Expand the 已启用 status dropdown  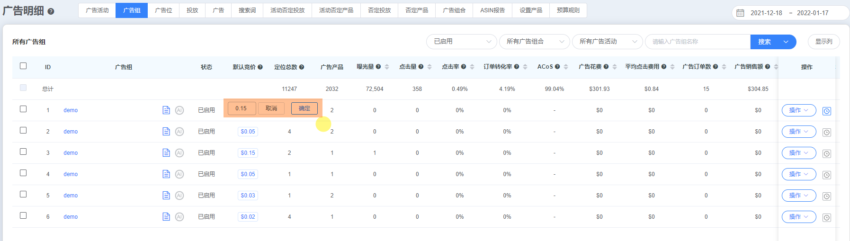pyautogui.click(x=462, y=42)
